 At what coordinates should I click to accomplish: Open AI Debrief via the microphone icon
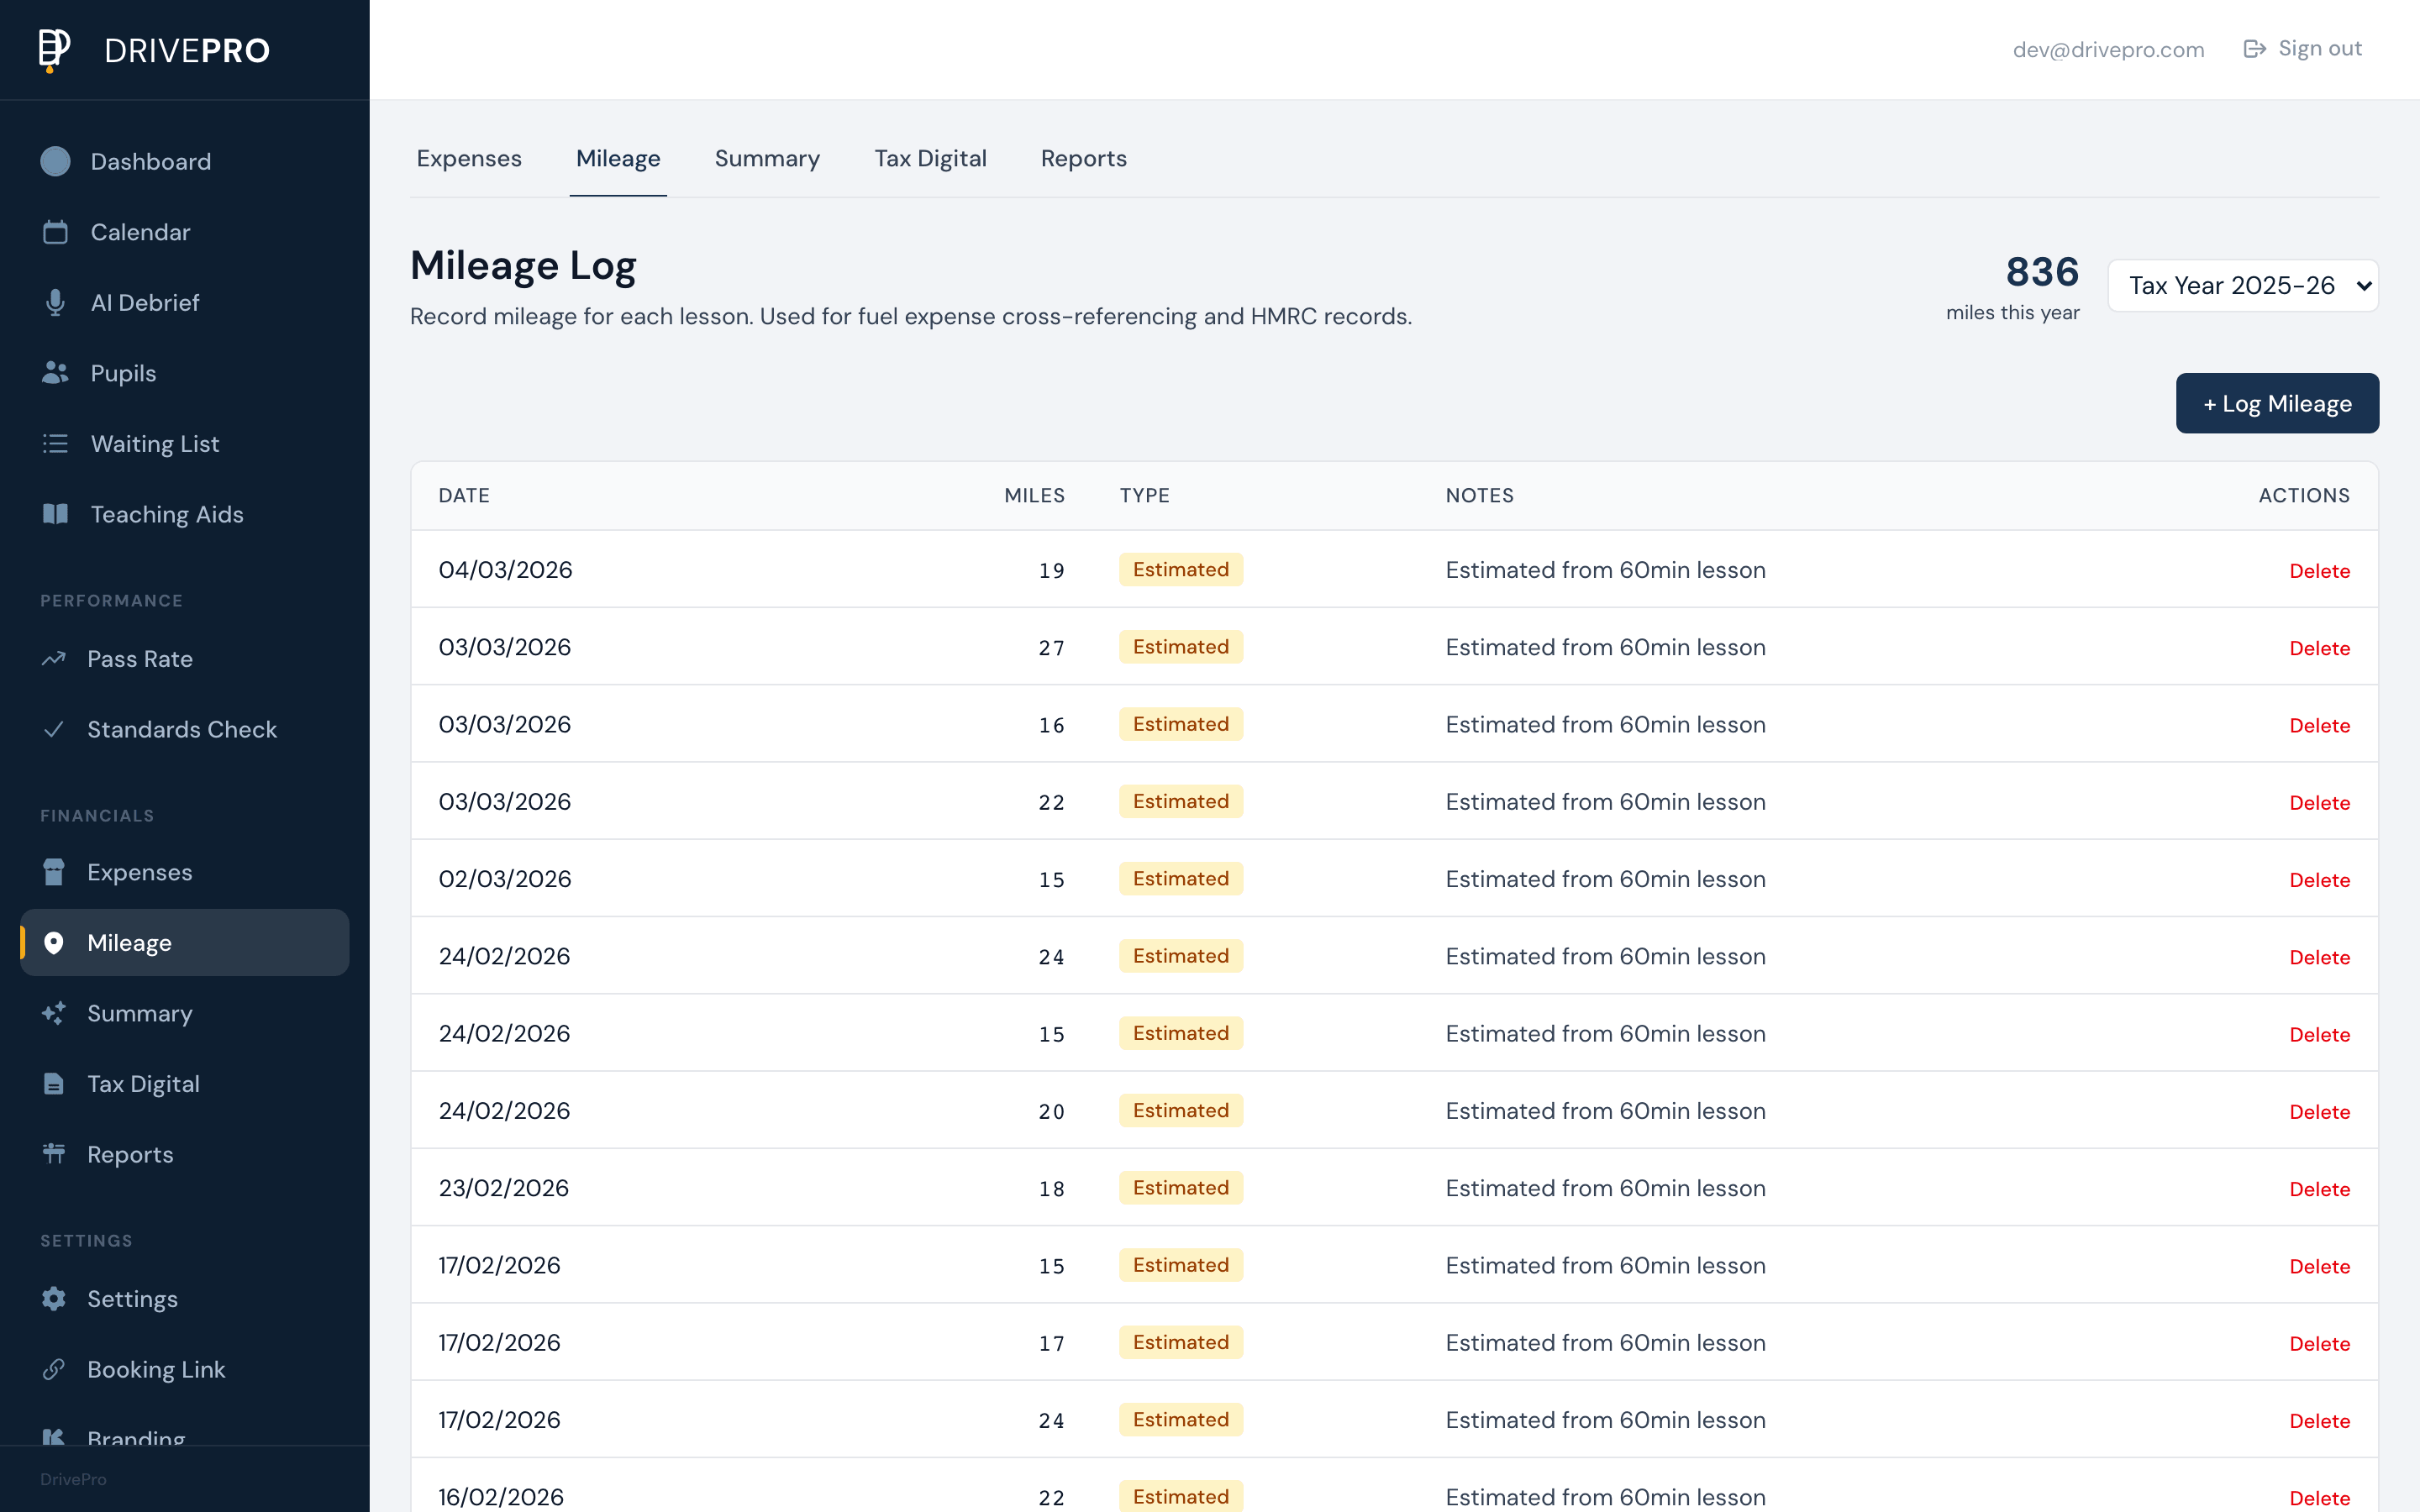point(55,302)
